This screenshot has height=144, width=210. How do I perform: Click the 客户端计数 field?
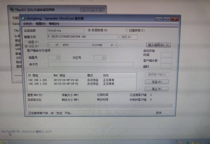pyautogui.click(x=166, y=61)
